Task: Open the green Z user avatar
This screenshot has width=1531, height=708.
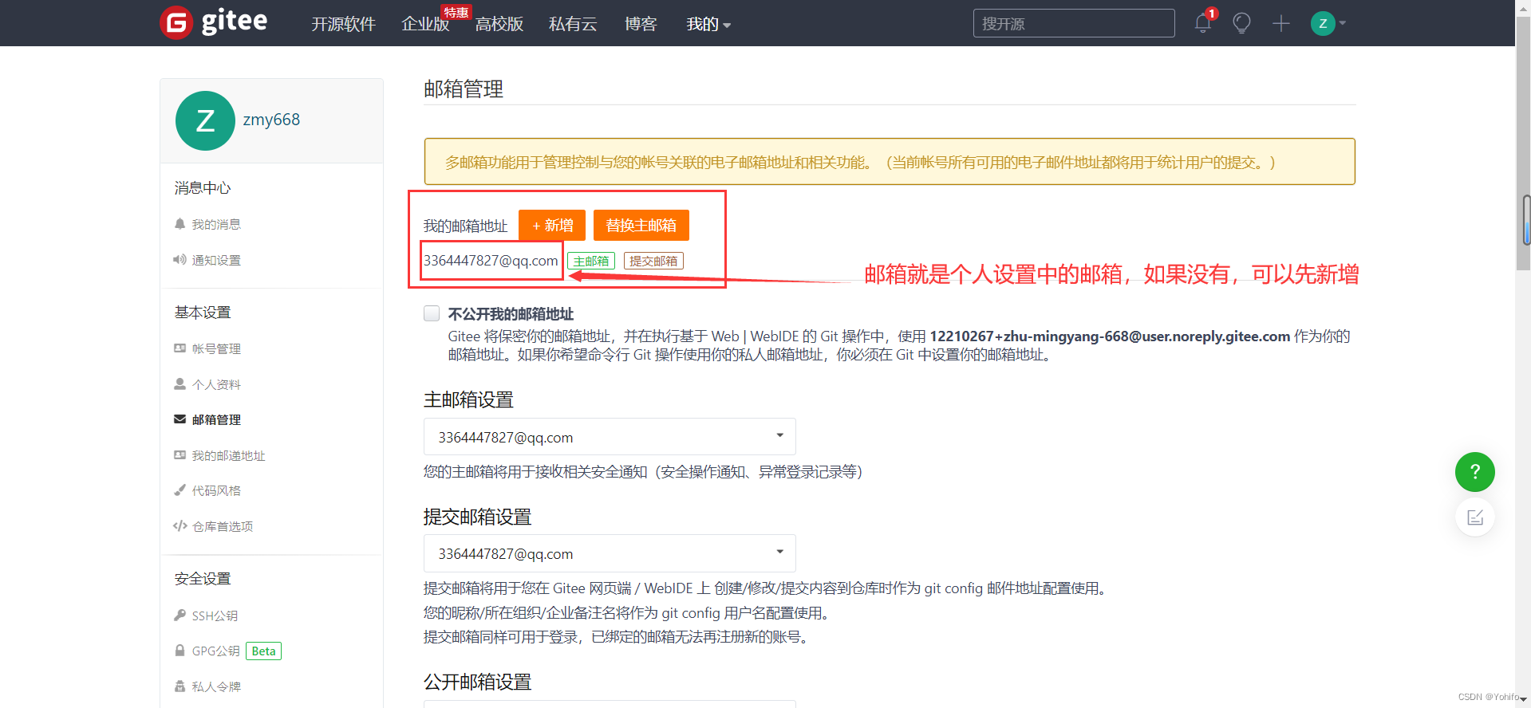Action: coord(1323,23)
